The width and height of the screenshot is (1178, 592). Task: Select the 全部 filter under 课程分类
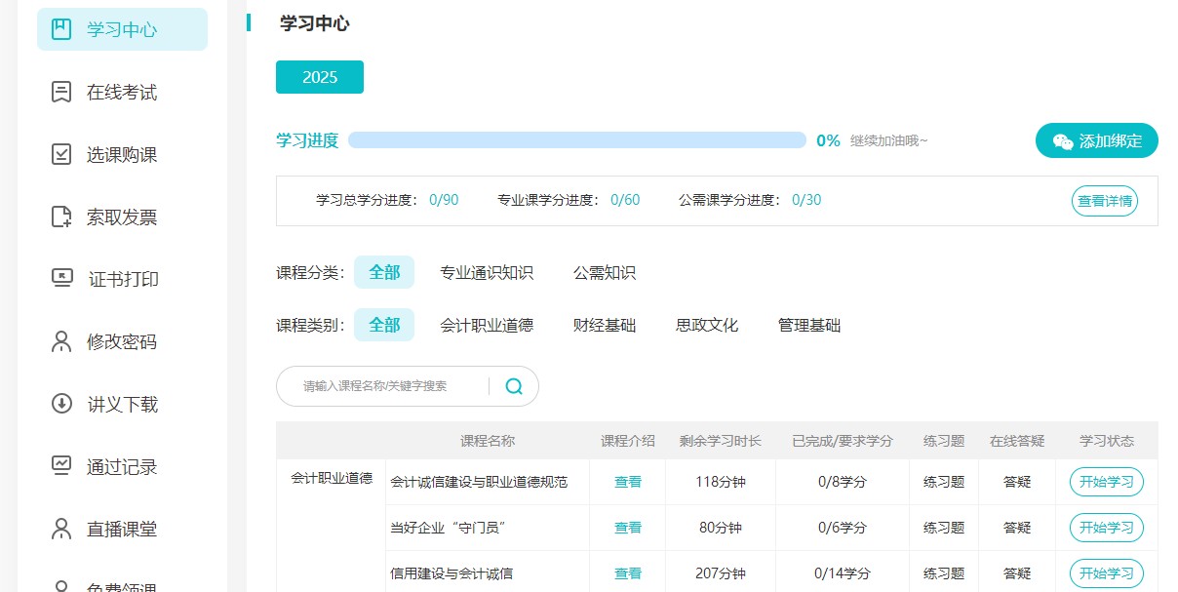pyautogui.click(x=384, y=272)
